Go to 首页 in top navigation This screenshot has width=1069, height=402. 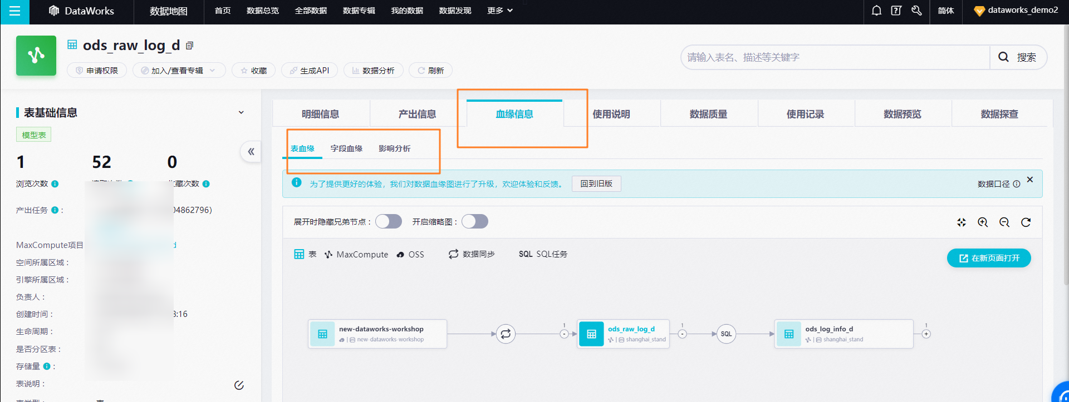point(223,11)
